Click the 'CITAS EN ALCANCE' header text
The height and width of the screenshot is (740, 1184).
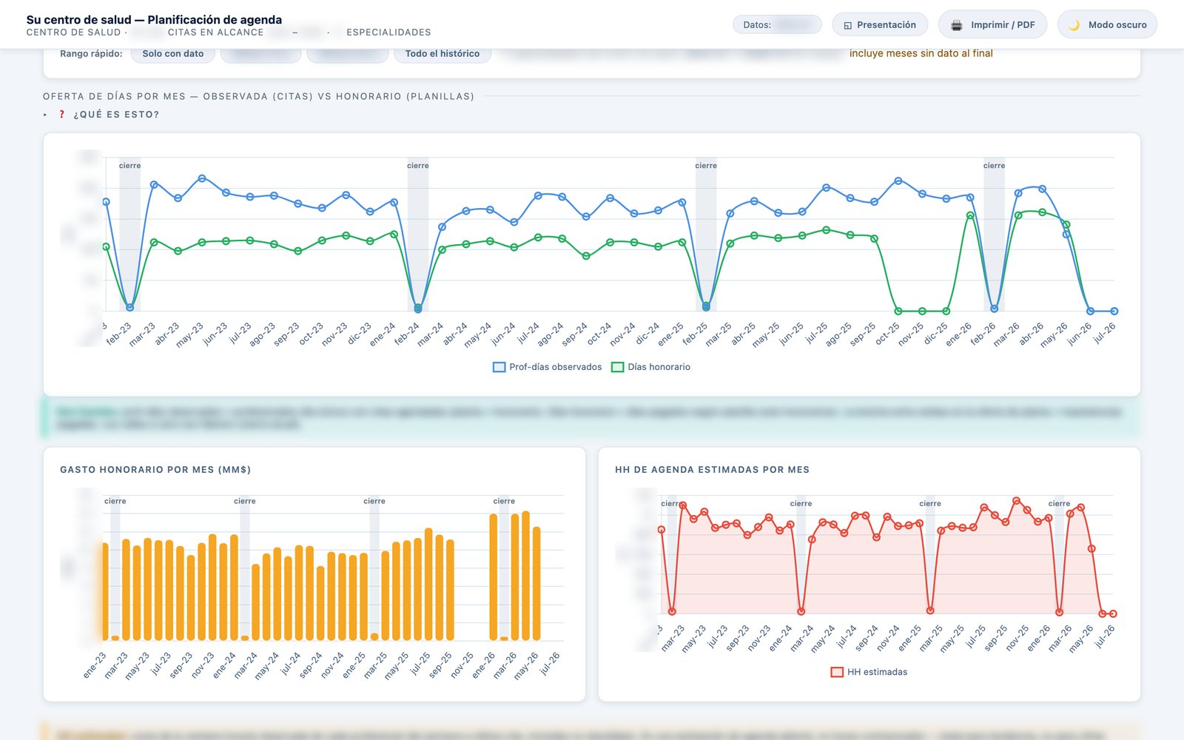pyautogui.click(x=215, y=33)
